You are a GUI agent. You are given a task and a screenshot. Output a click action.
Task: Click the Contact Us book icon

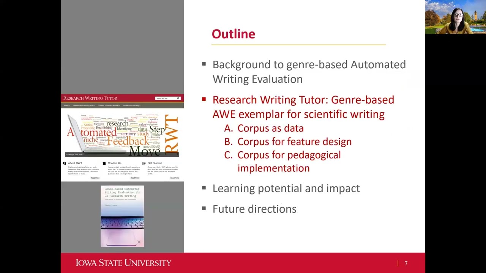tap(104, 163)
